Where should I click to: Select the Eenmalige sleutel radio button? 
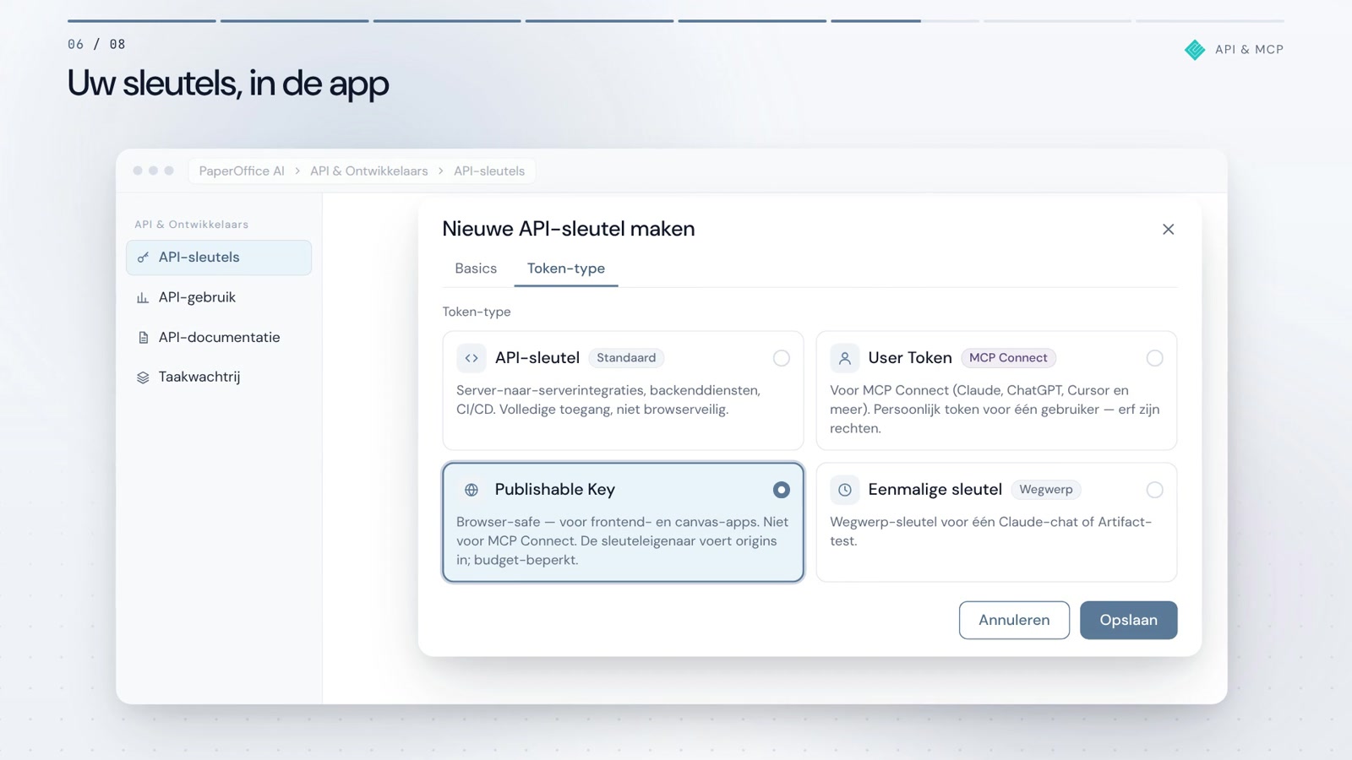1154,490
